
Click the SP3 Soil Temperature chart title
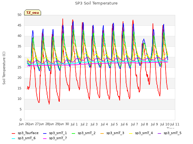tap(96, 3)
